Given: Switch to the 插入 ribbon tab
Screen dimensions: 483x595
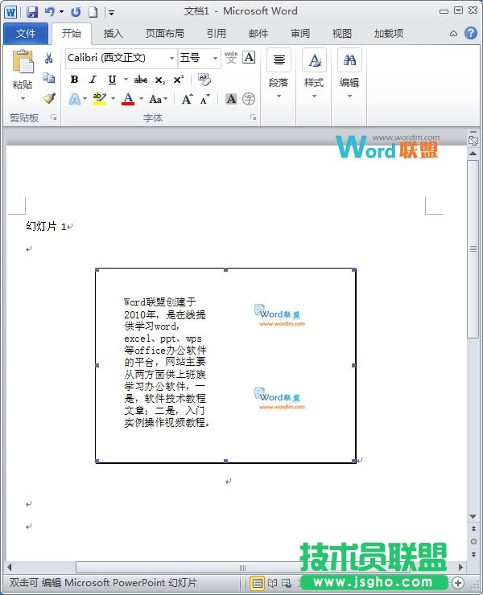Looking at the screenshot, I should pyautogui.click(x=114, y=34).
